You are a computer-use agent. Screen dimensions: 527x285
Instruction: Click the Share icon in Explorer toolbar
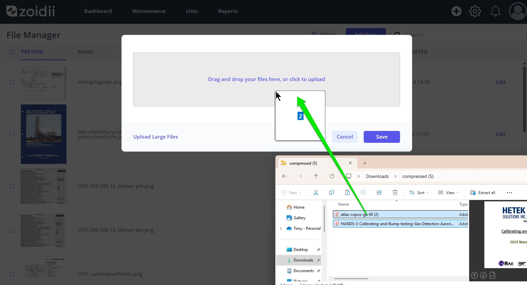[379, 192]
